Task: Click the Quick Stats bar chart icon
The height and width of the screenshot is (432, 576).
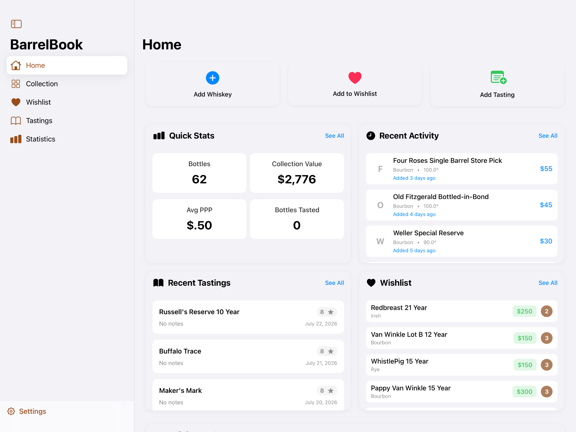Action: 159,136
